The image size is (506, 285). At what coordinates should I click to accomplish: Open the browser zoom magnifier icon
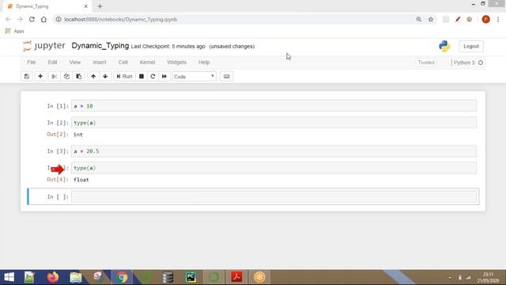pos(419,19)
